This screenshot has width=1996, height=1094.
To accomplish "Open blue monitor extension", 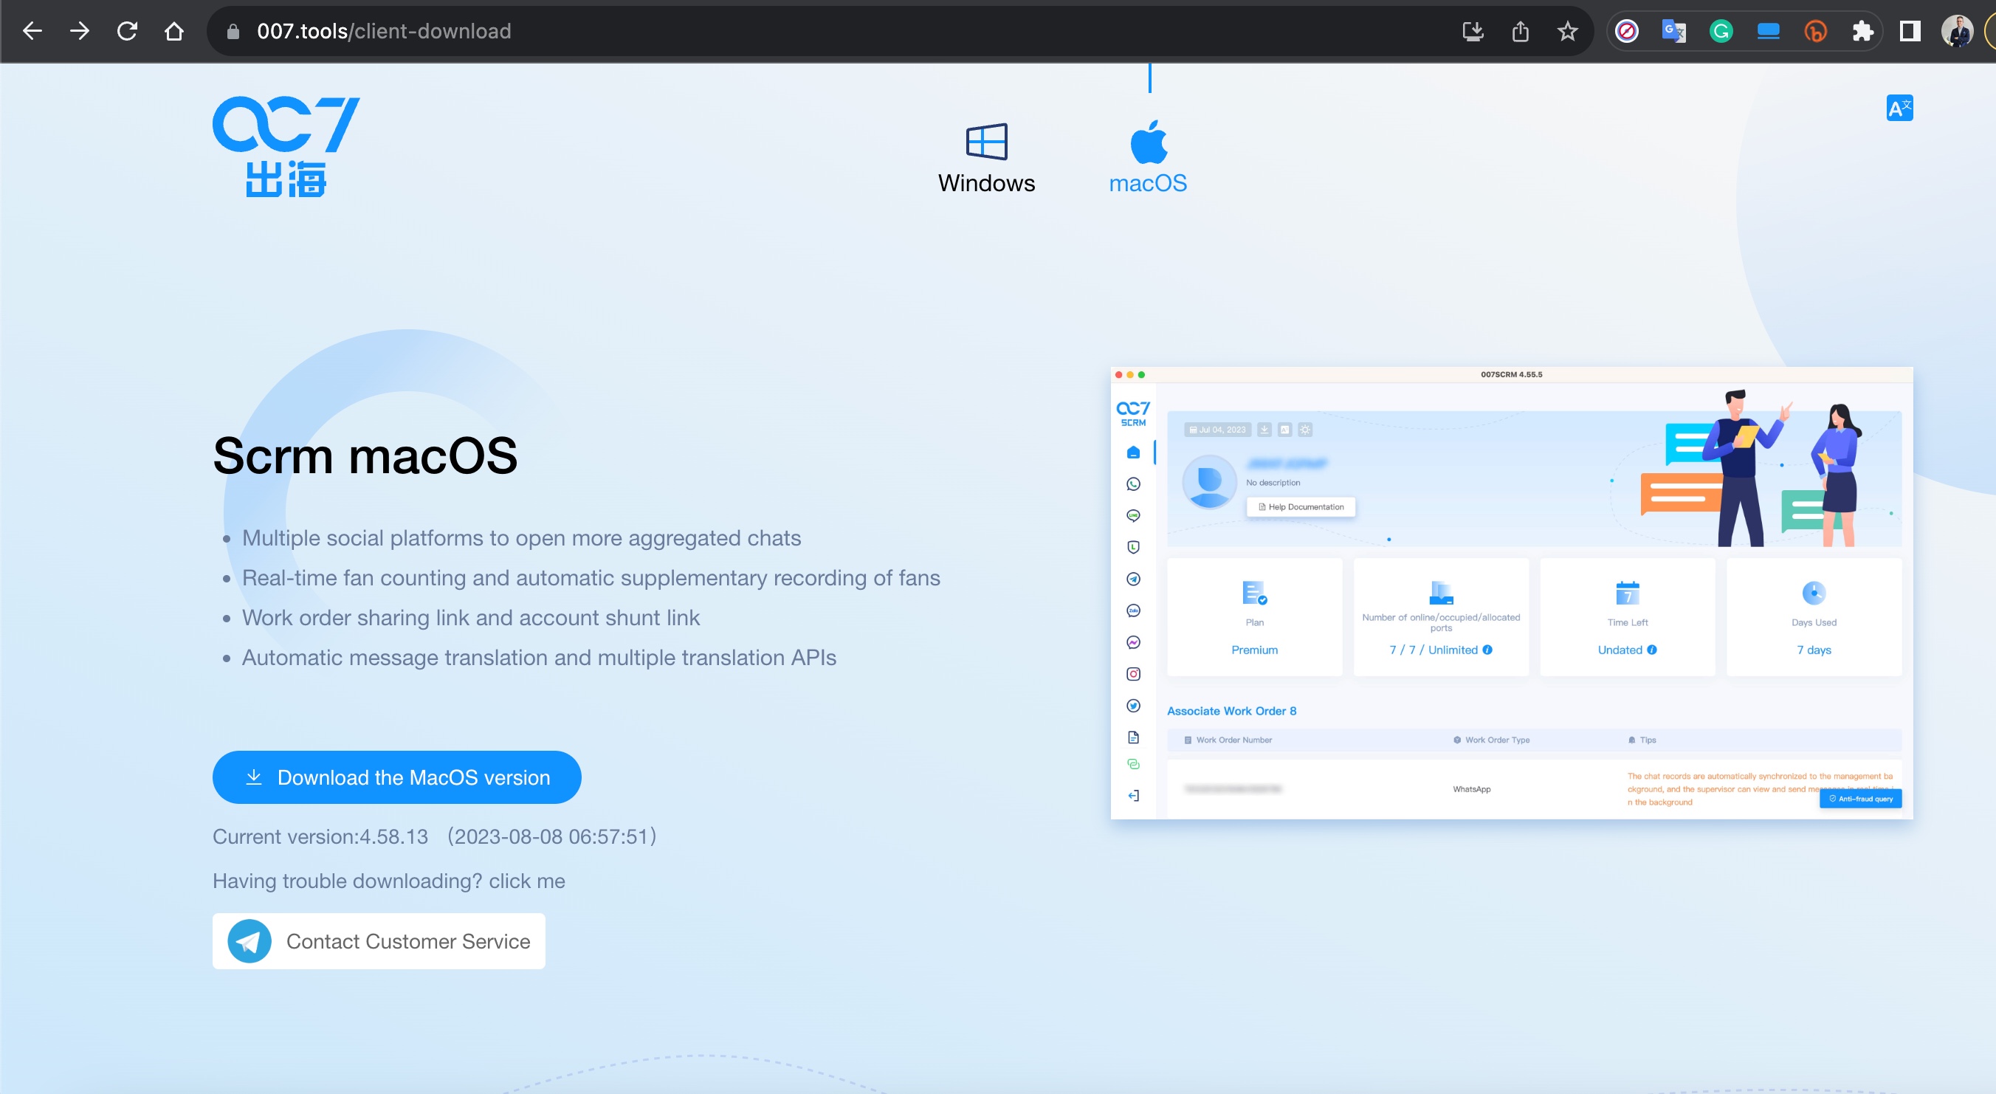I will pyautogui.click(x=1768, y=31).
